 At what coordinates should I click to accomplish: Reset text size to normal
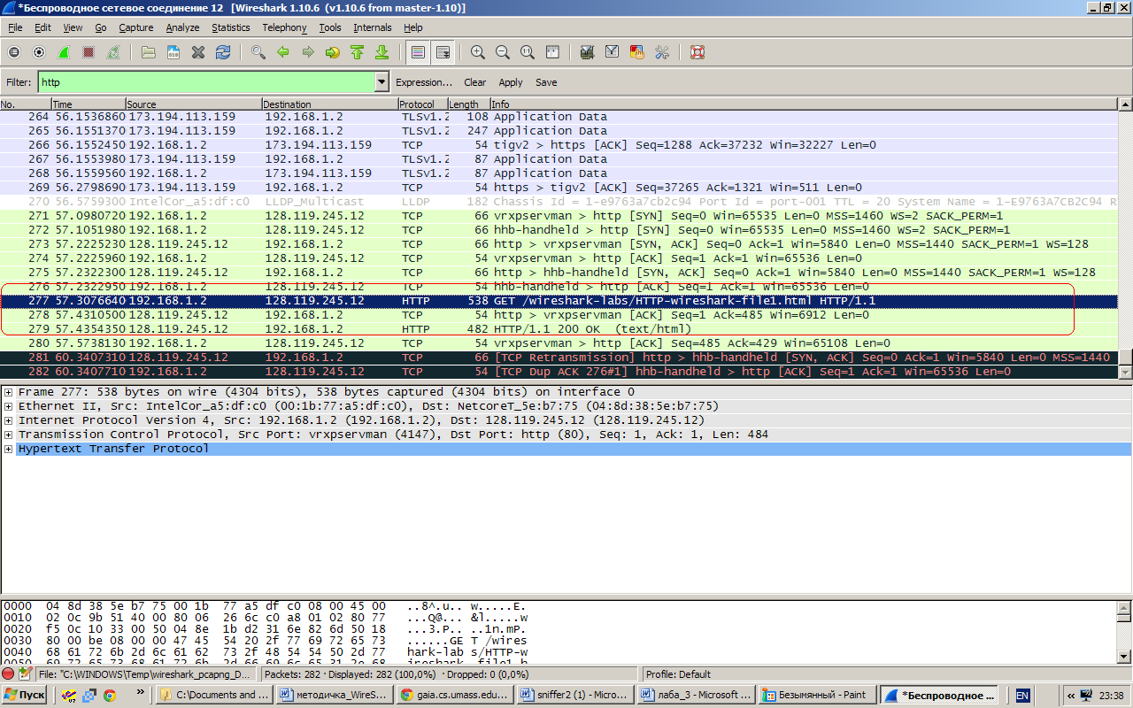click(x=528, y=52)
